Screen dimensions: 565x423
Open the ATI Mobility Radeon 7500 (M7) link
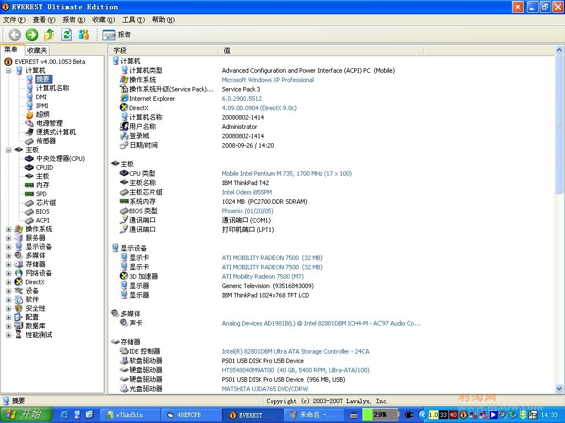pos(263,276)
